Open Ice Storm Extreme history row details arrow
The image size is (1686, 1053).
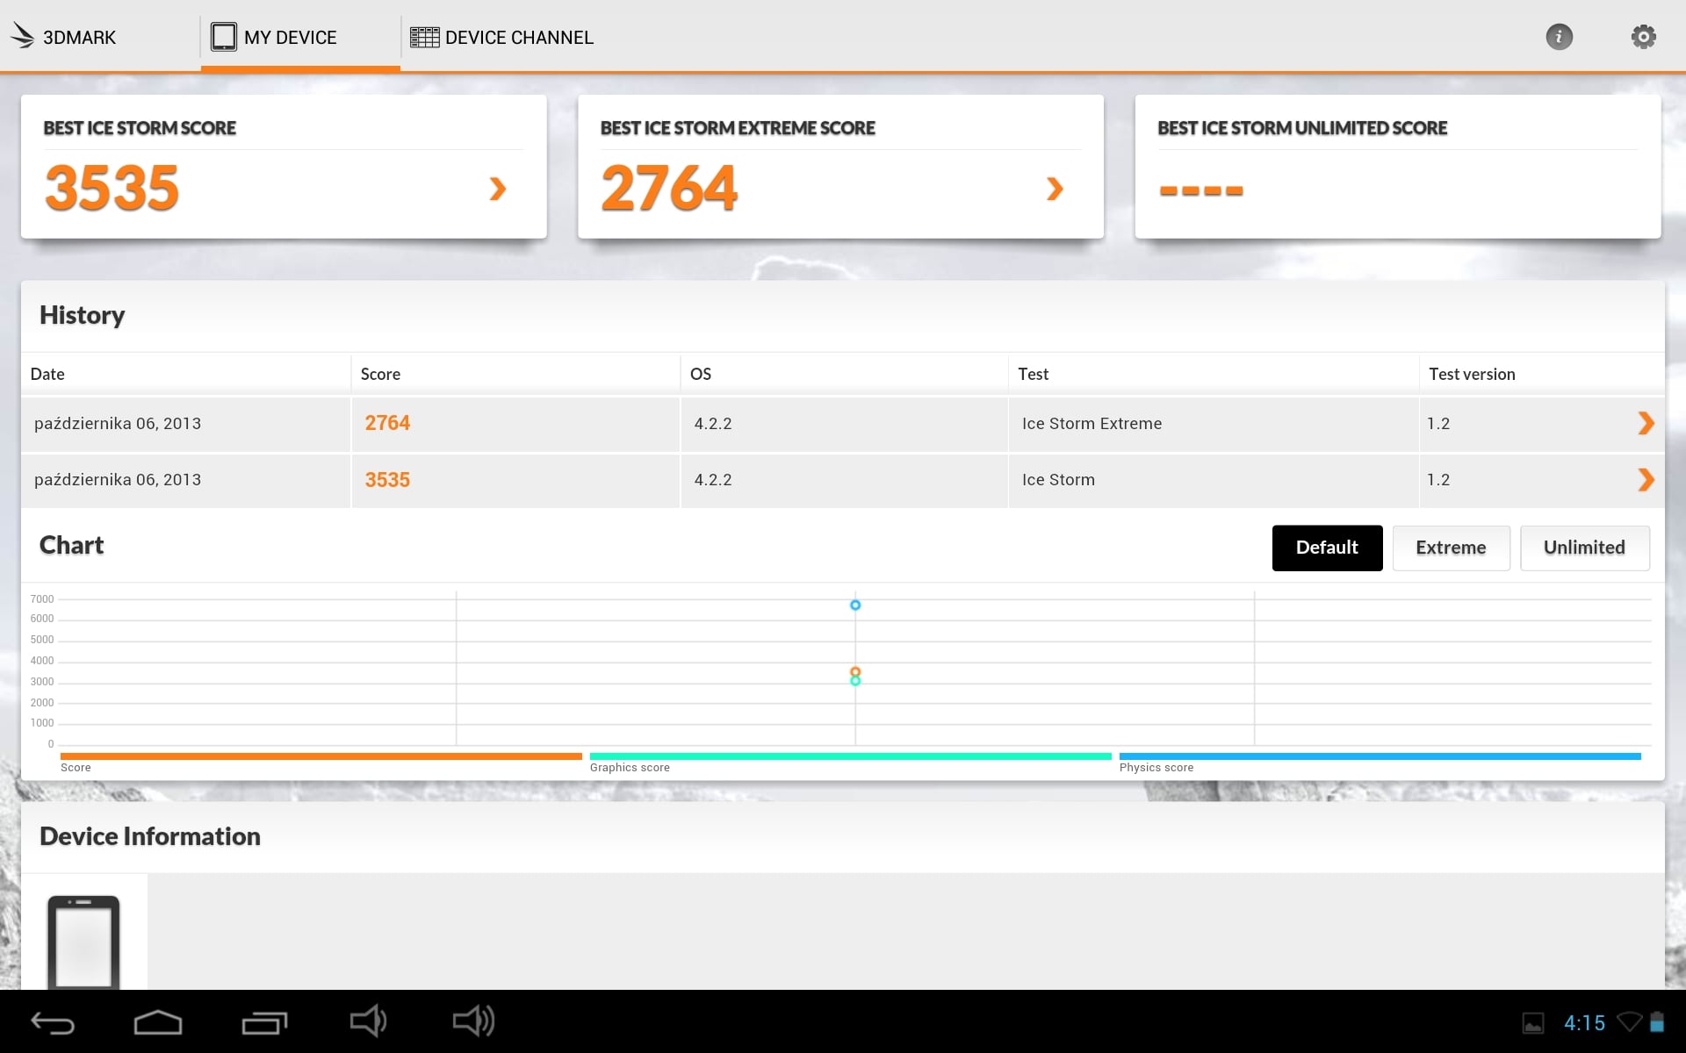(x=1646, y=423)
